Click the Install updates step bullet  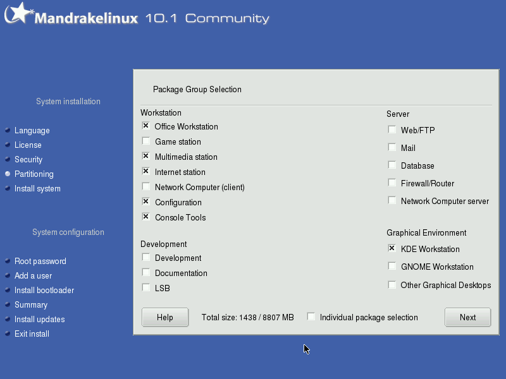(x=8, y=319)
